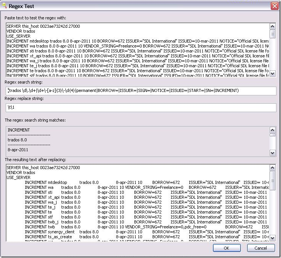Click the scroll thumb of the test text box
Screen dimensions: 281x258
pos(273,34)
